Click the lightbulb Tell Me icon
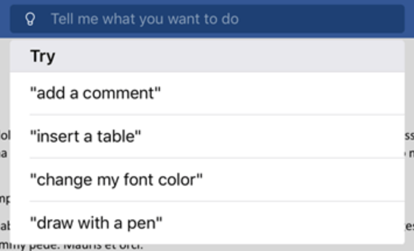 (30, 19)
